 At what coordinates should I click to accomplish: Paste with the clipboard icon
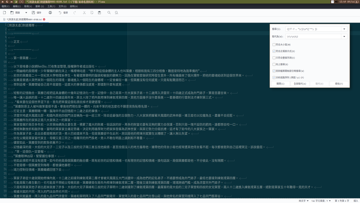pyautogui.click(x=99, y=13)
